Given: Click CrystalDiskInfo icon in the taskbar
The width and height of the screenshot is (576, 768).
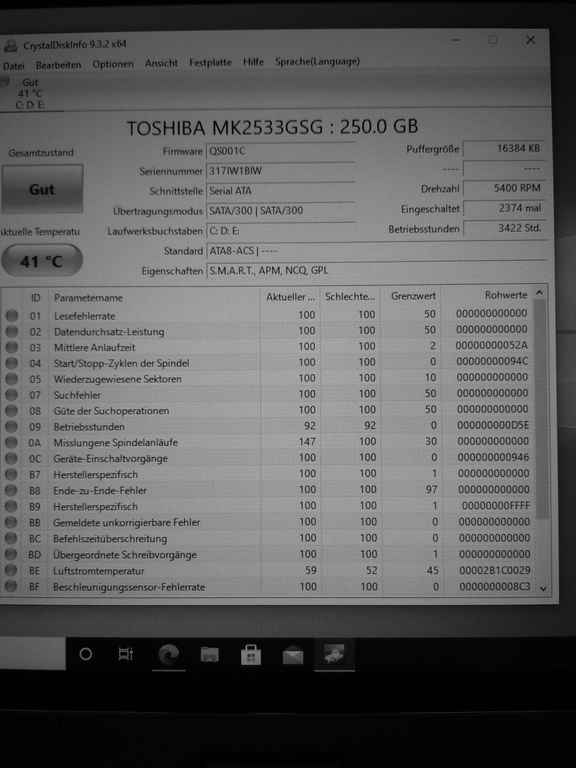Looking at the screenshot, I should 334,655.
